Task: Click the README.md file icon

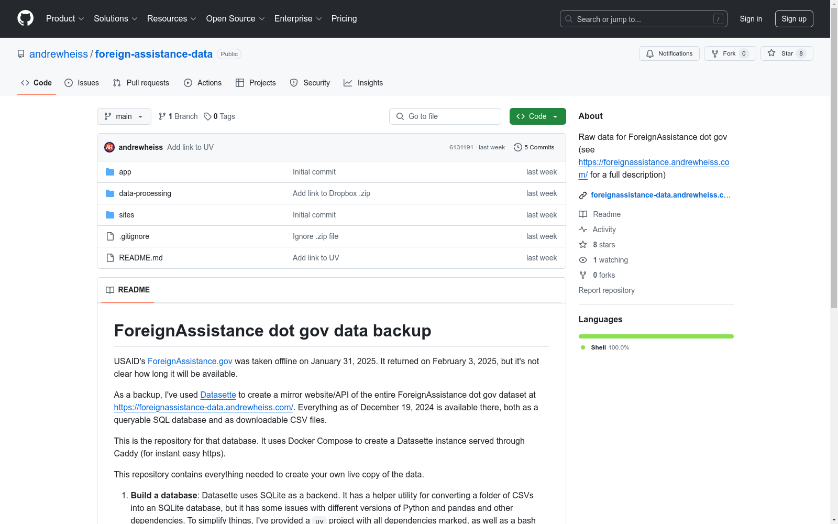Action: pyautogui.click(x=110, y=258)
